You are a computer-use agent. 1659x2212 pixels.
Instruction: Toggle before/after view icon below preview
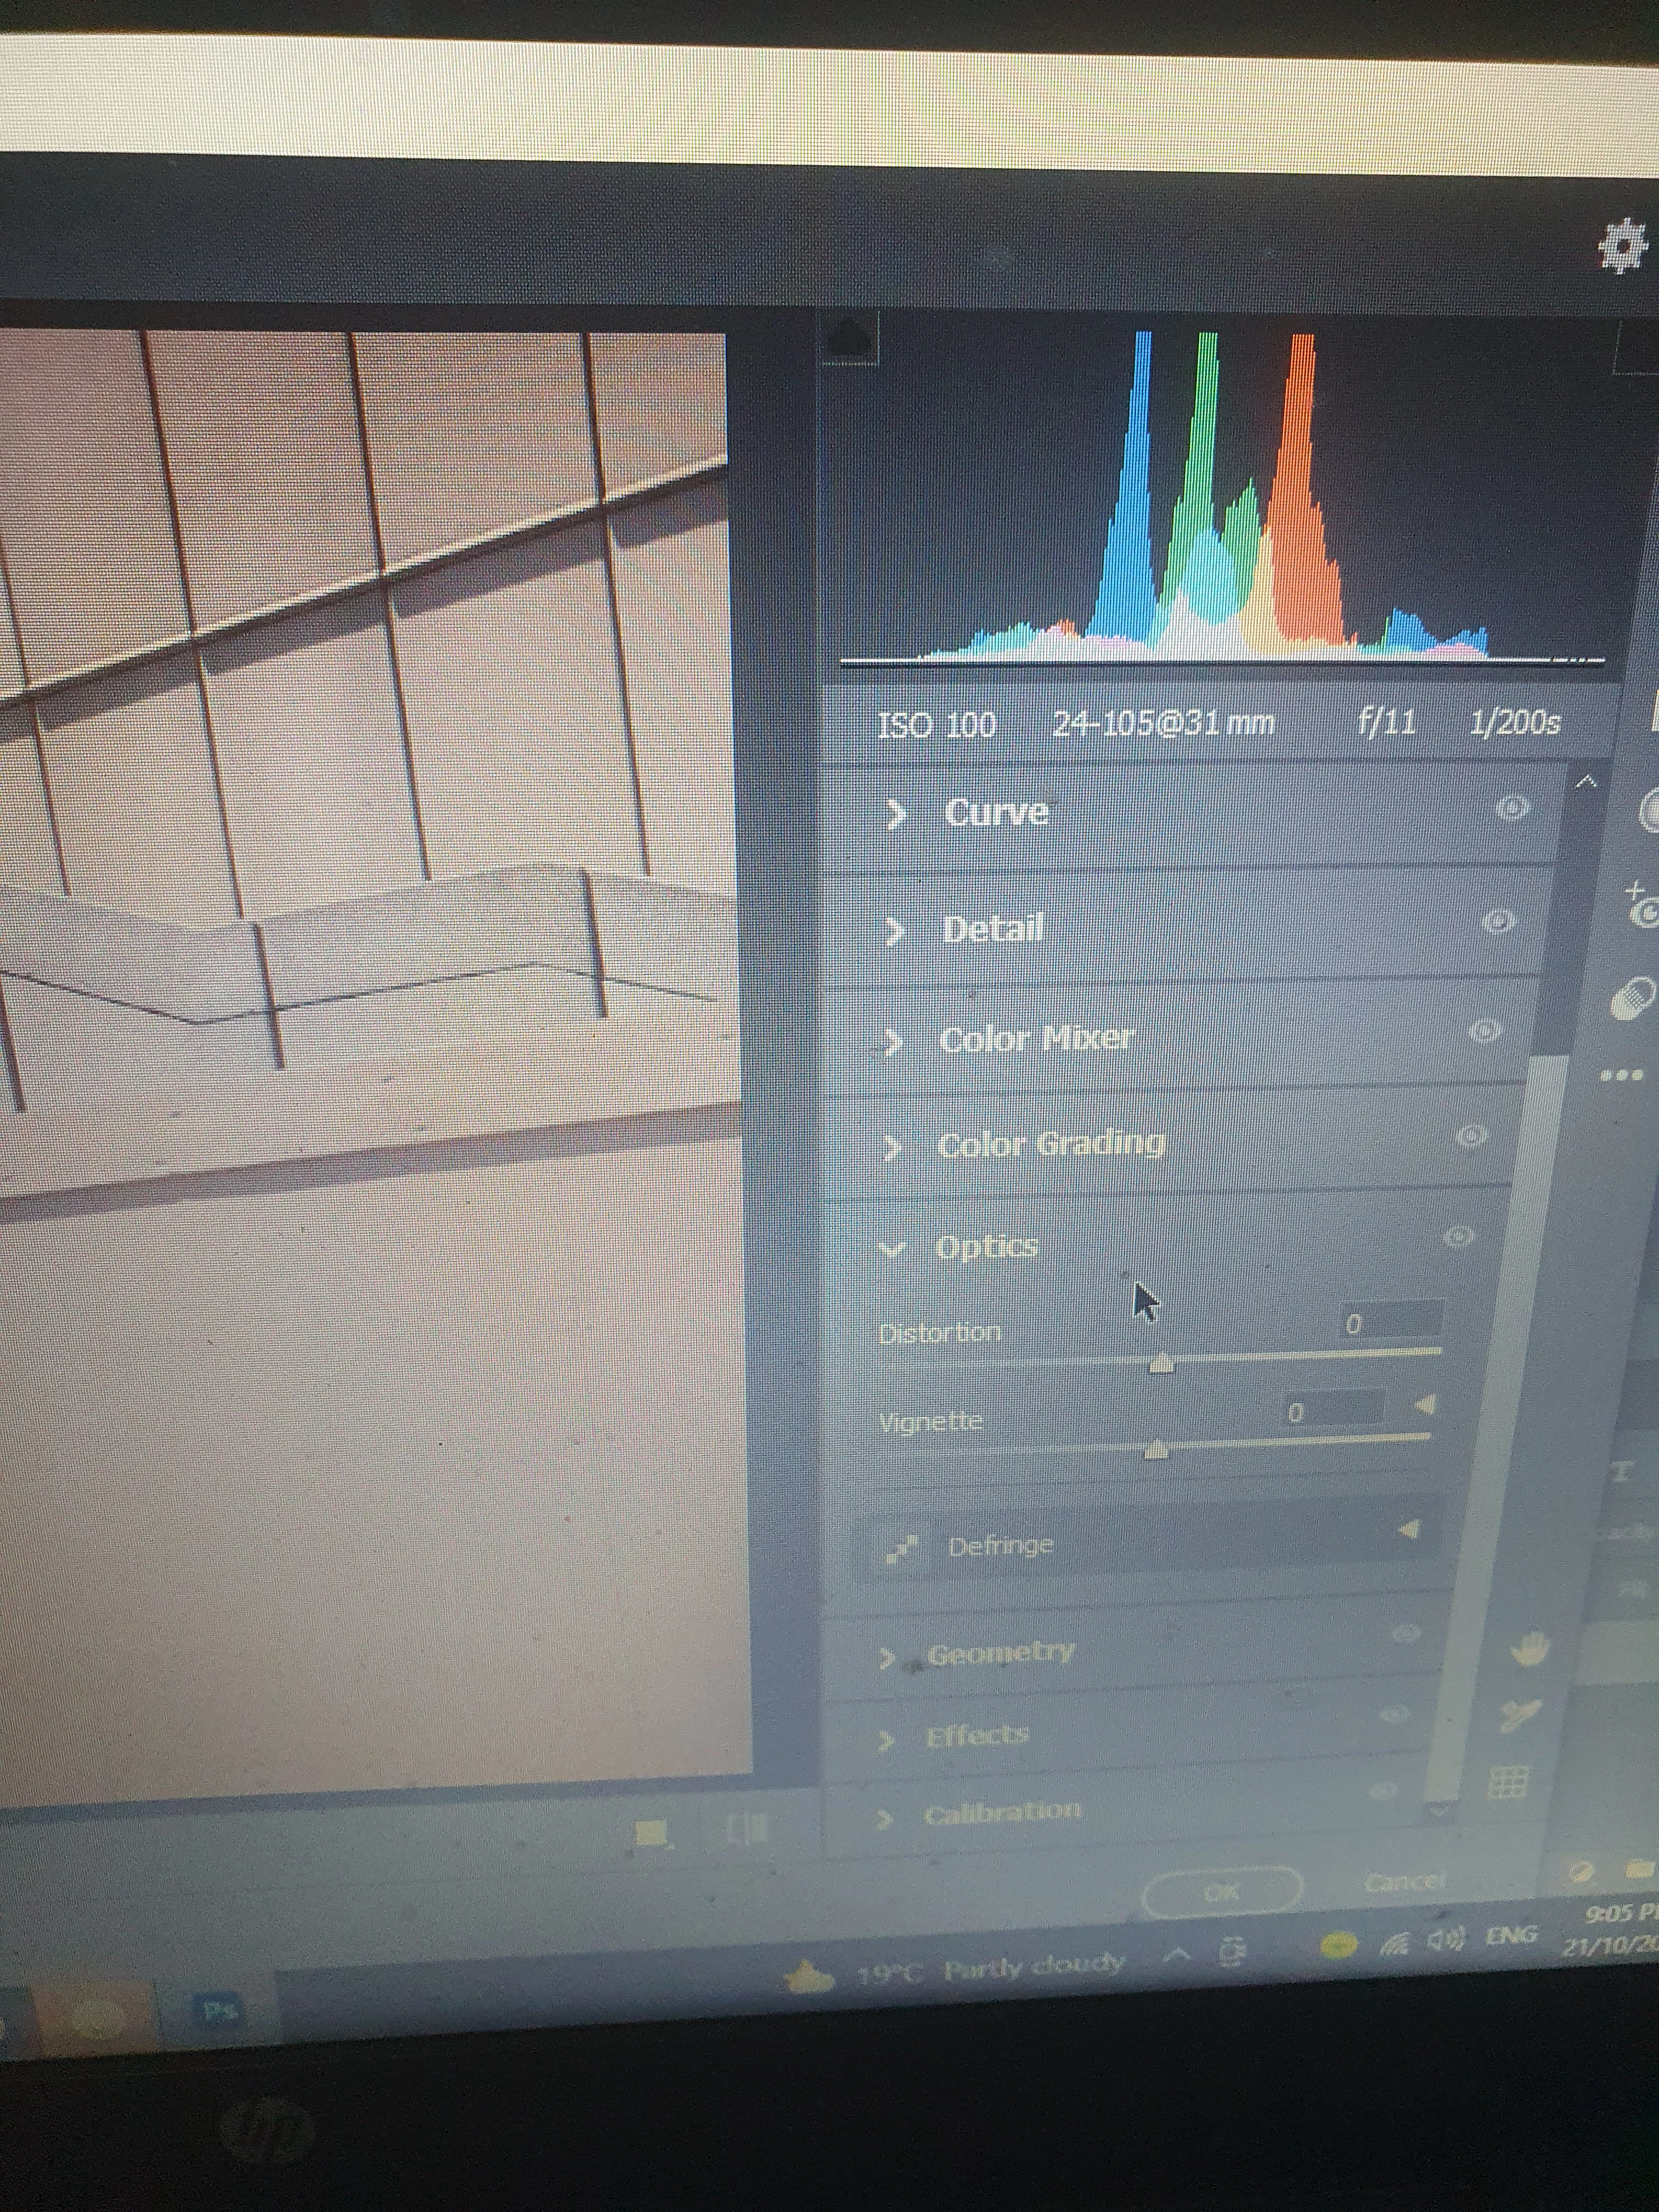tap(748, 1829)
